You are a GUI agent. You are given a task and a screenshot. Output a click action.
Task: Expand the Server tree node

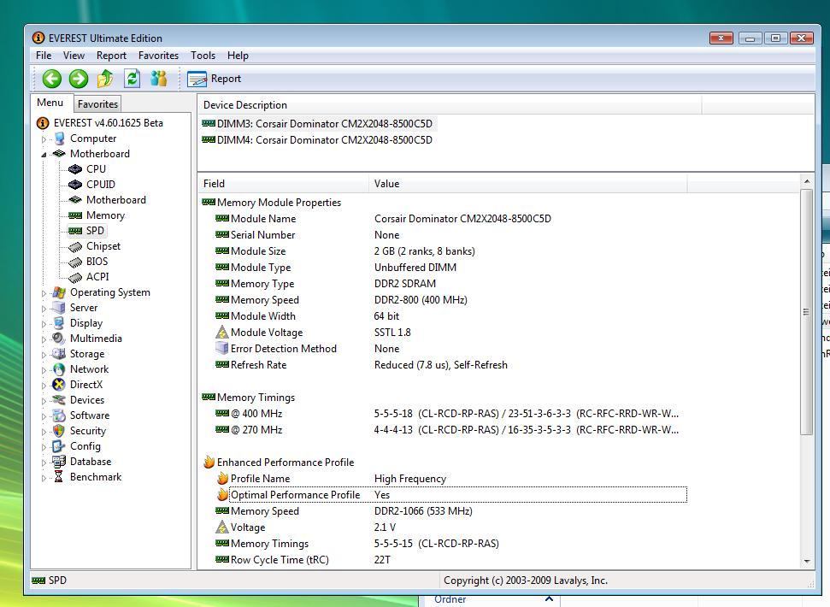[x=44, y=309]
